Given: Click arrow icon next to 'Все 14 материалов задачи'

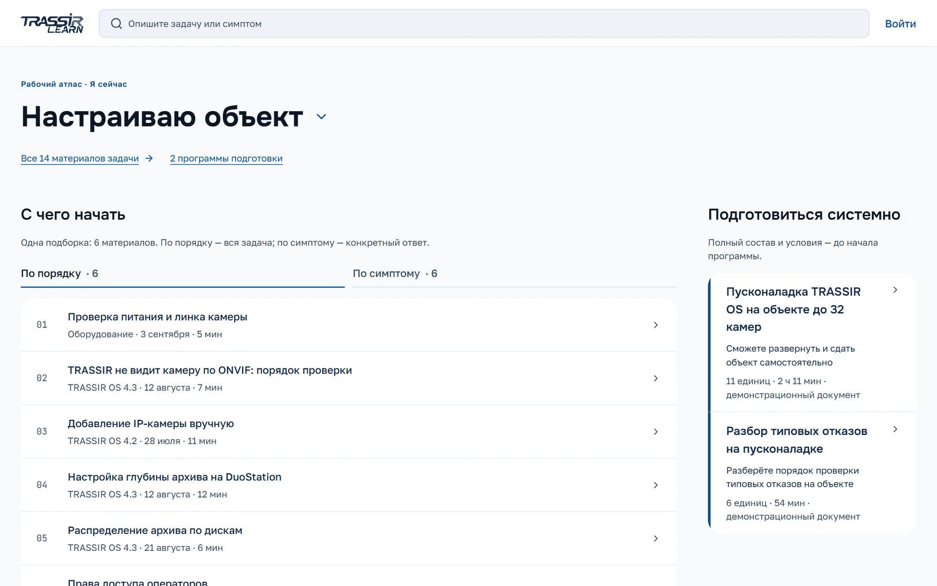Looking at the screenshot, I should pos(149,158).
